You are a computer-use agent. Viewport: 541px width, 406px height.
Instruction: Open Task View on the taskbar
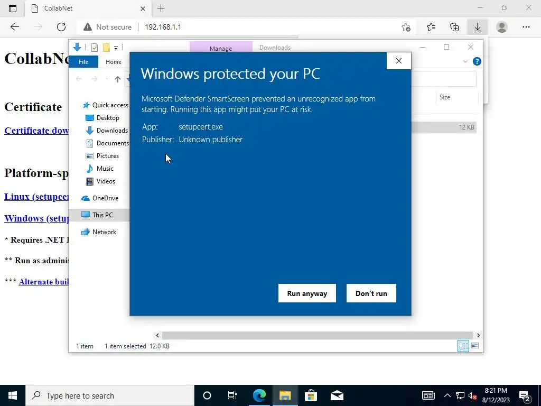pos(232,395)
